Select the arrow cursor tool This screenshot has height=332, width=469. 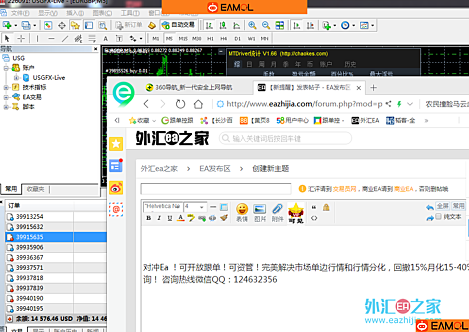tap(7, 38)
